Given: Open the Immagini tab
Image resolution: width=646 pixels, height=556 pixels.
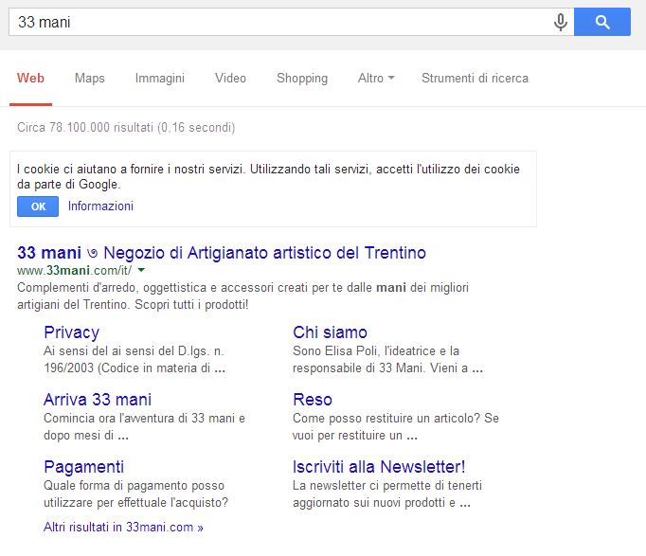Looking at the screenshot, I should pos(159,78).
